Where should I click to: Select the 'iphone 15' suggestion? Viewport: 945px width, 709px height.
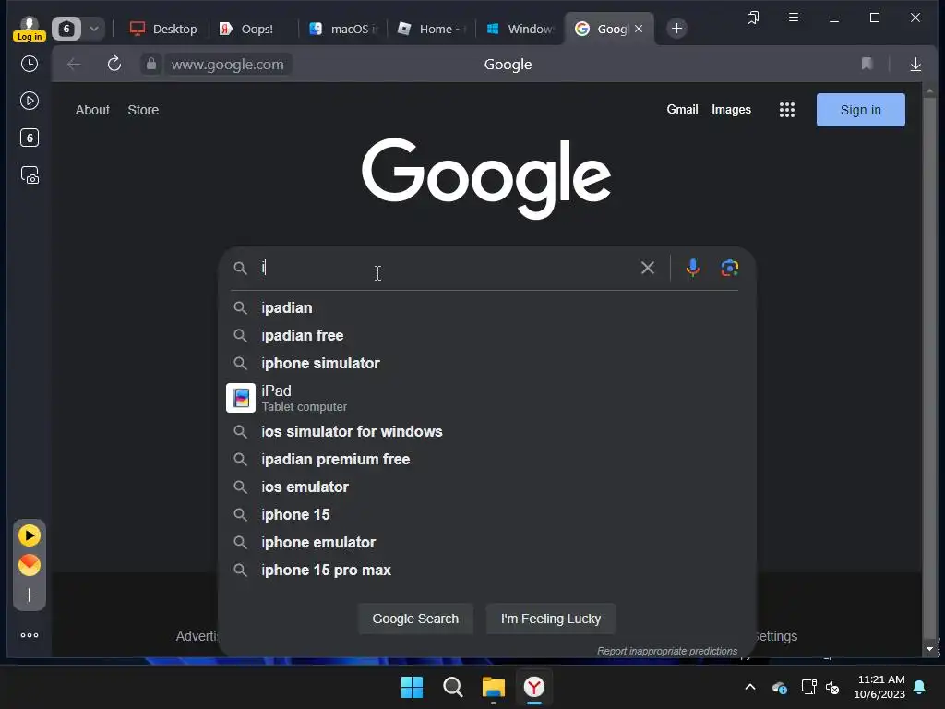point(485,515)
